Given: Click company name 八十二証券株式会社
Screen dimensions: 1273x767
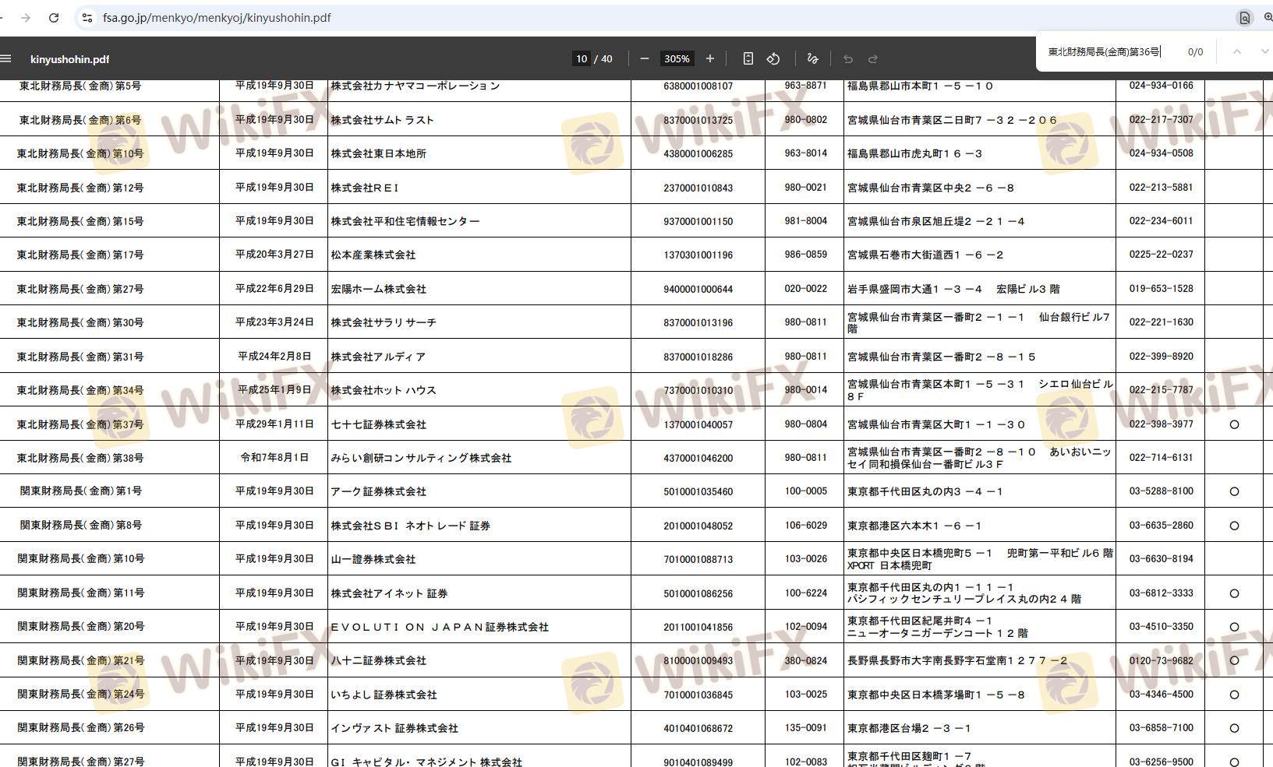Looking at the screenshot, I should (379, 660).
